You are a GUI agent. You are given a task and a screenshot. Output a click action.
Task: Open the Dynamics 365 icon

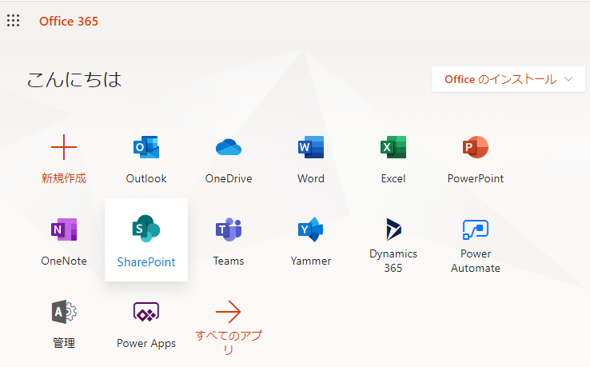click(393, 229)
